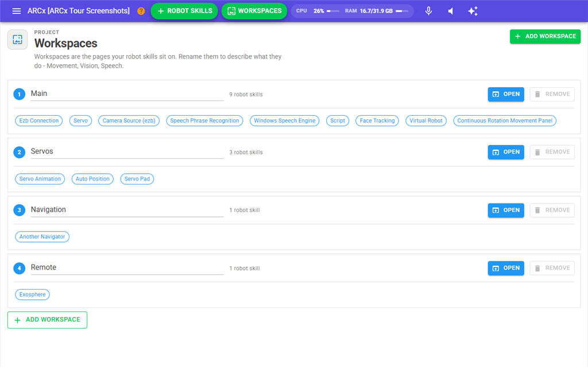Viewport: 588px width, 367px height.
Task: Select the Servo skill chip in Main
Action: pos(80,120)
